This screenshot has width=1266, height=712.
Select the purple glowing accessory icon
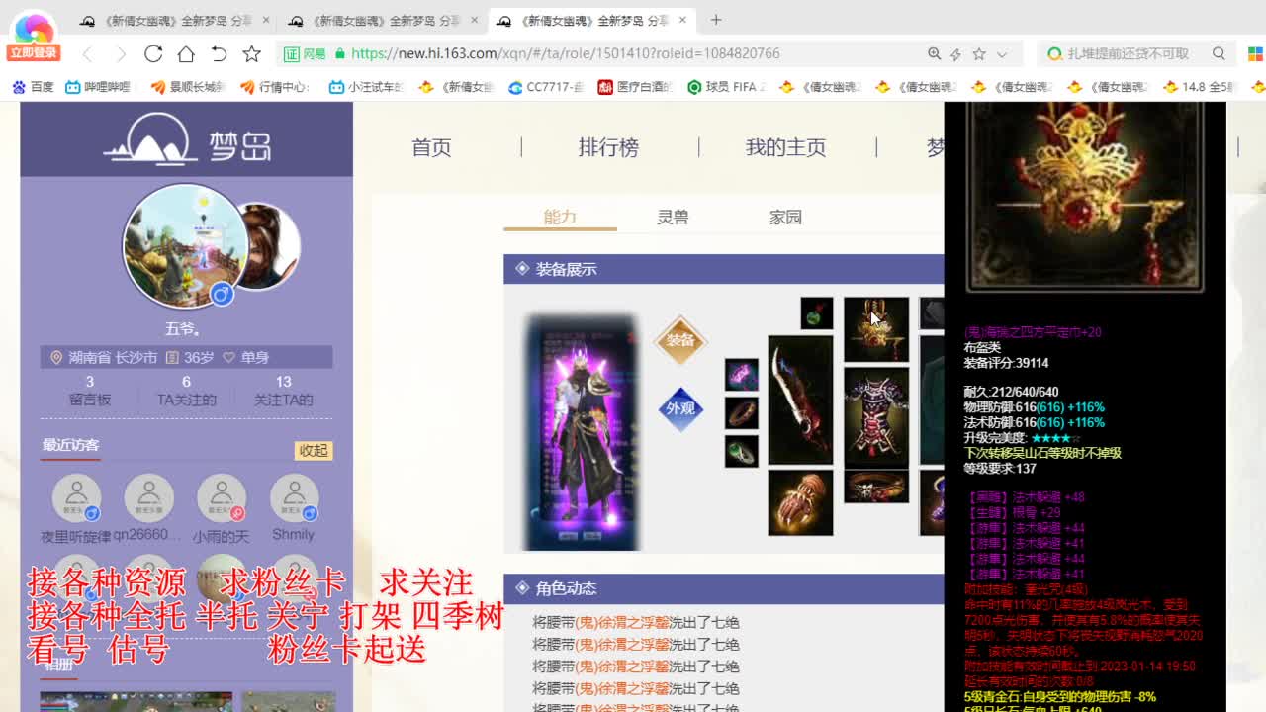(x=742, y=375)
